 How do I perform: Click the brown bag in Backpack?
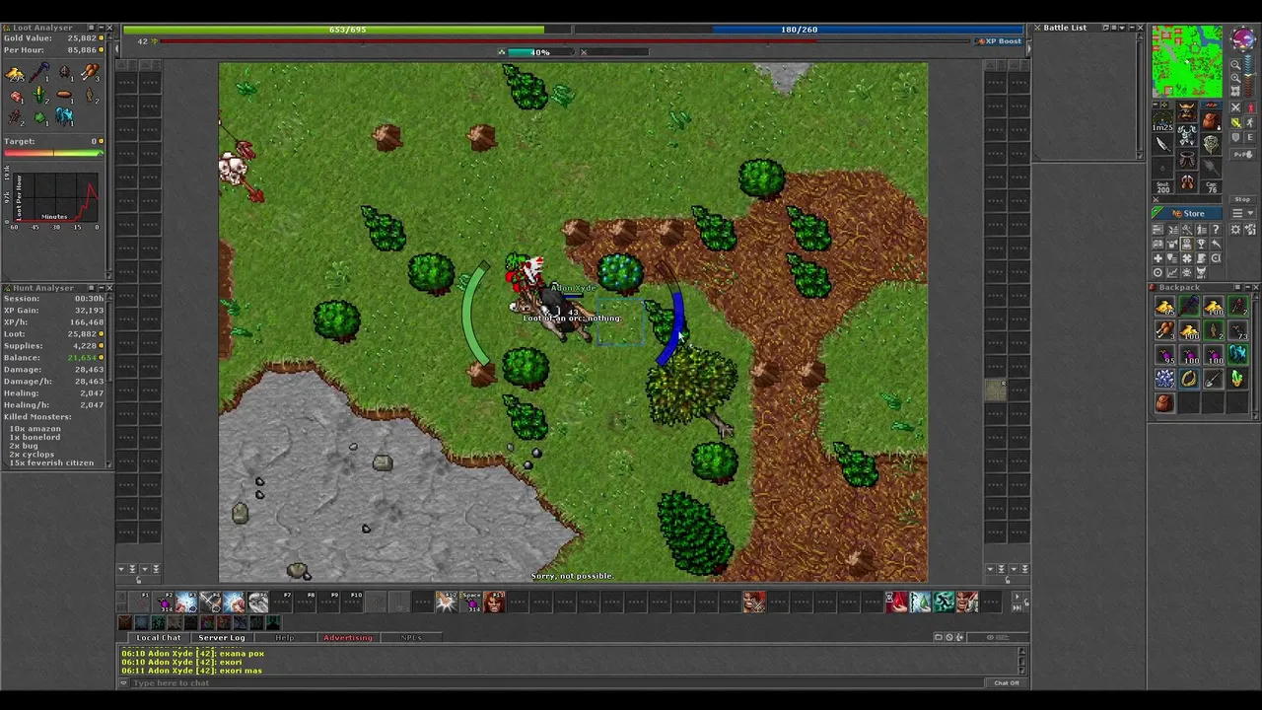point(1164,403)
